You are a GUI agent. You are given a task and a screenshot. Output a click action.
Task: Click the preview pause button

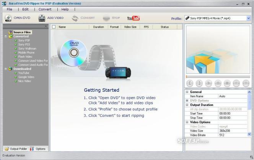218,83
